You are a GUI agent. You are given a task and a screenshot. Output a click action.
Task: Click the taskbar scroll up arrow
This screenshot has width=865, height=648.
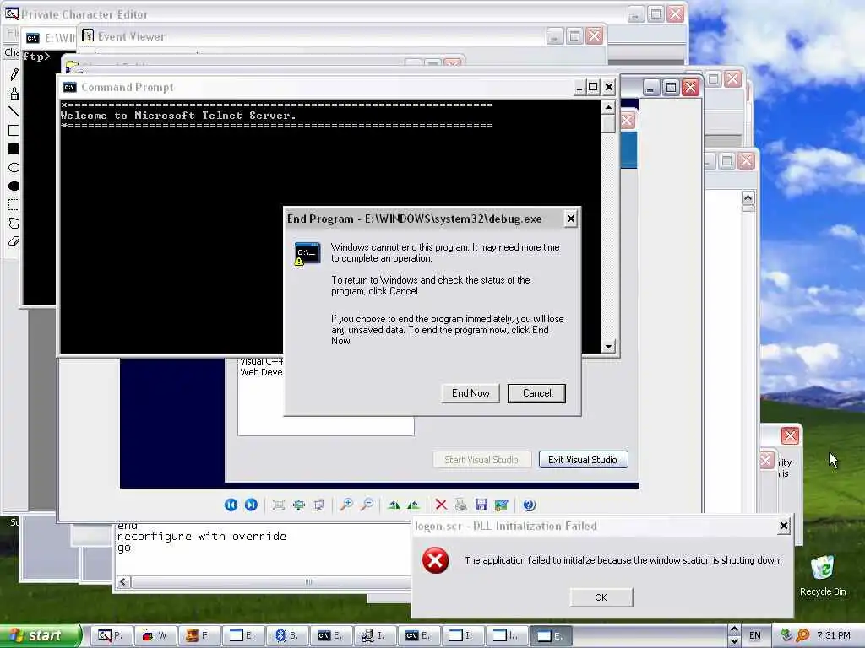pos(734,629)
